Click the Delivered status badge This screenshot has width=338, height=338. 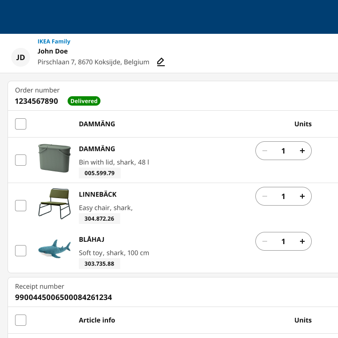84,101
